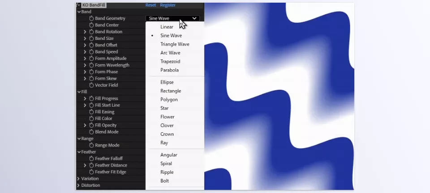
Task: Collapse the Band group
Action: (x=79, y=12)
